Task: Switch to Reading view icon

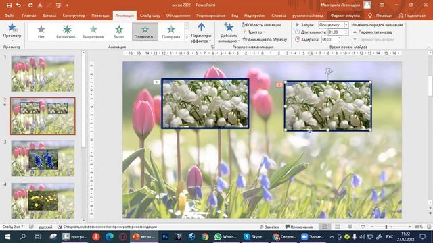Action: coord(350,227)
